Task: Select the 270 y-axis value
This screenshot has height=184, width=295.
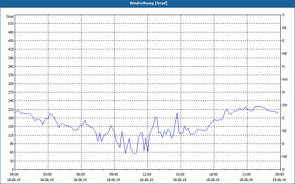Action: (11, 92)
